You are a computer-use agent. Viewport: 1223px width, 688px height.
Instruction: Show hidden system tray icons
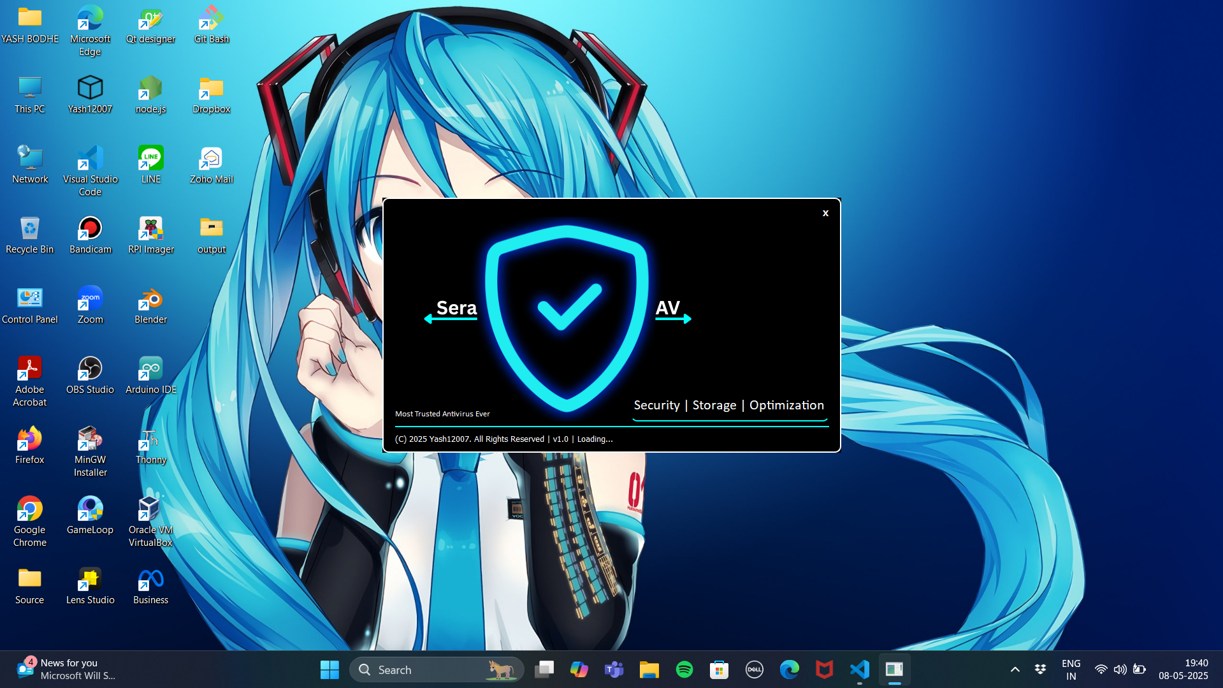[x=1015, y=670]
